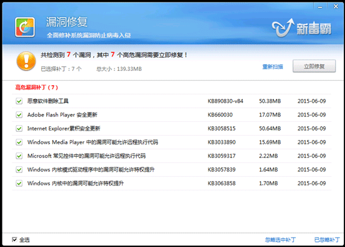This screenshot has width=345, height=247.
Task: Click subtitle 全面修补系统漏洞防止病毒入侵
Action: click(88, 35)
